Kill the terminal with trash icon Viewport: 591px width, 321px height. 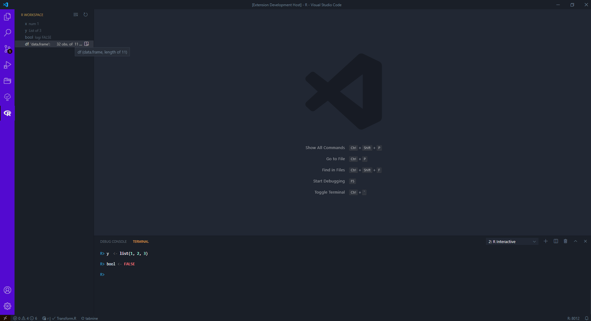566,241
